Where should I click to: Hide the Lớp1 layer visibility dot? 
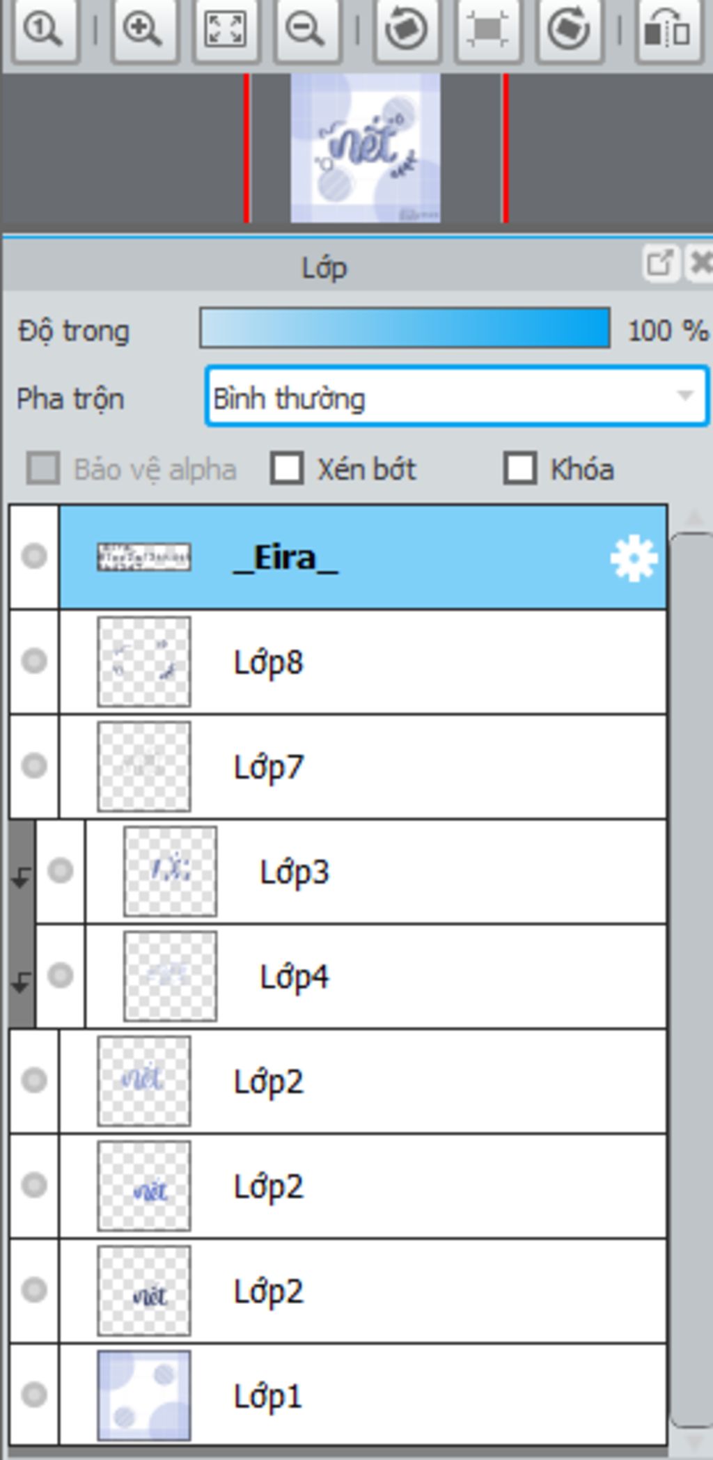tap(34, 1395)
